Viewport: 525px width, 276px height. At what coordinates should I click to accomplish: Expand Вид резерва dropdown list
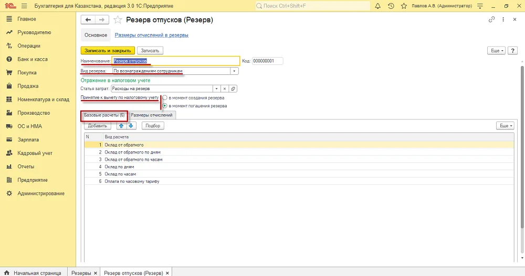click(234, 71)
